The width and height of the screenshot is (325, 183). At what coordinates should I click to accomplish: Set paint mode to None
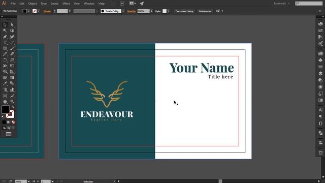pos(13,122)
